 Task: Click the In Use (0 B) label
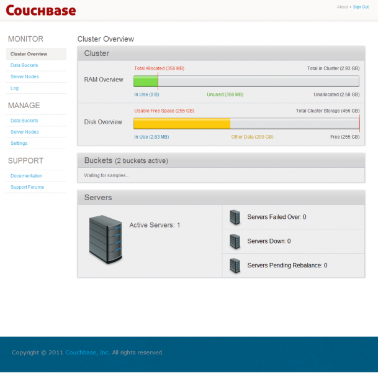146,94
